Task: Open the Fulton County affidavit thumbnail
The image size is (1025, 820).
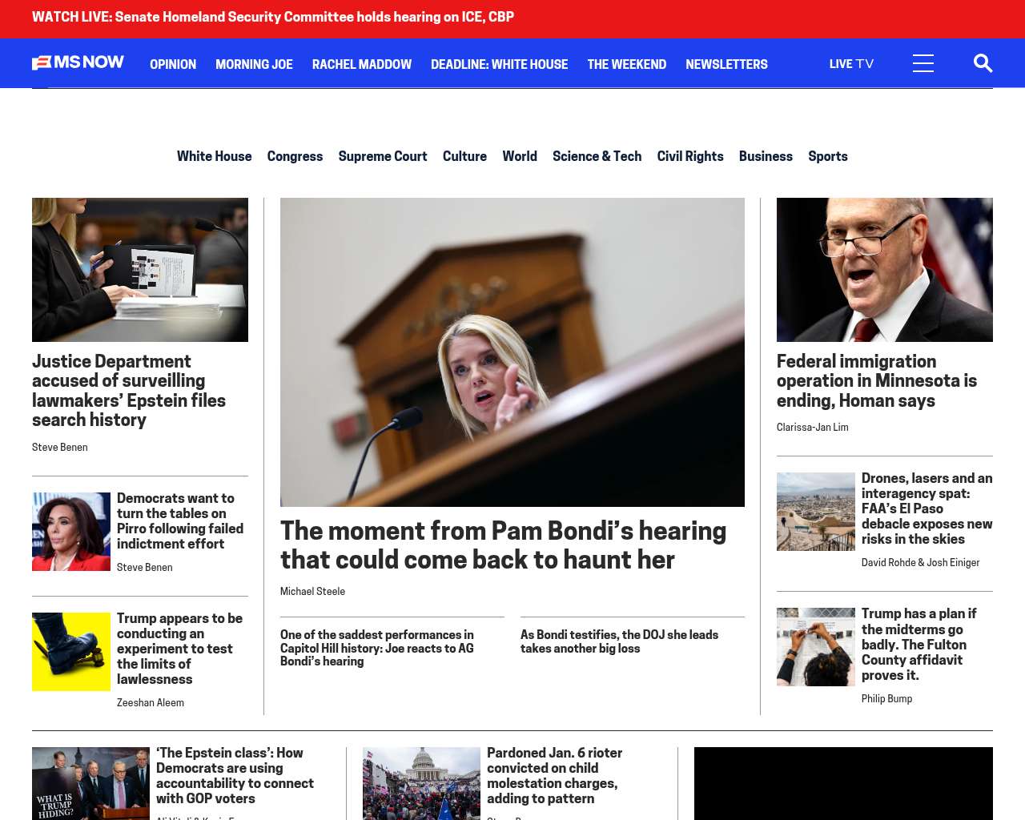Action: (816, 647)
